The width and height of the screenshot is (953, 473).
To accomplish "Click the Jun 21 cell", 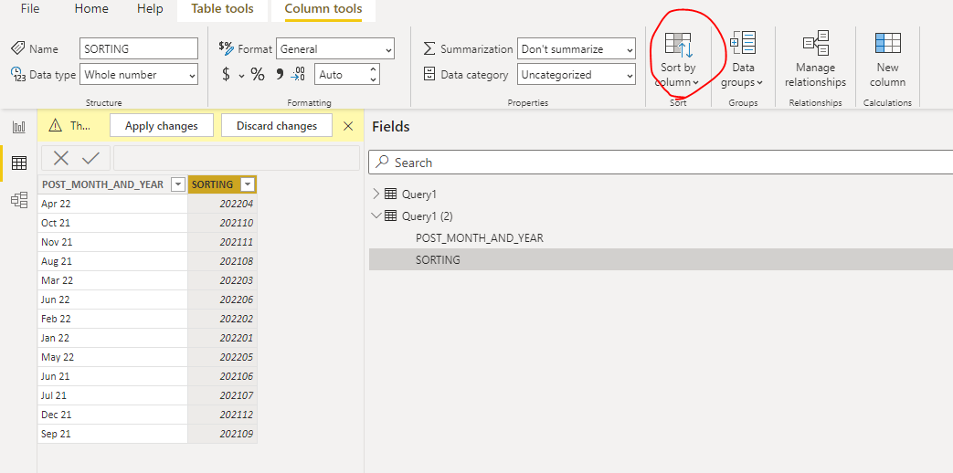I will pyautogui.click(x=112, y=376).
